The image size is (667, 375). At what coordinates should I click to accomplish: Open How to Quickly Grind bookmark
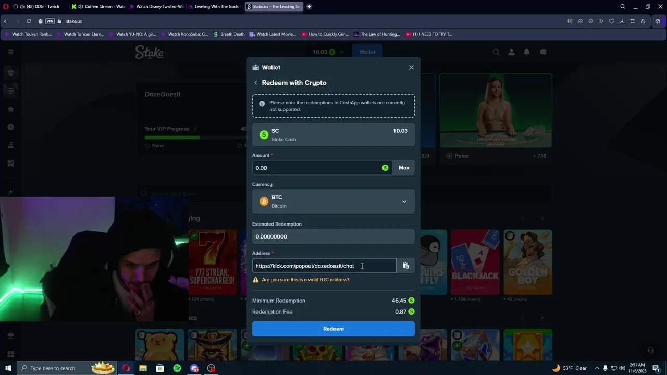pos(324,34)
